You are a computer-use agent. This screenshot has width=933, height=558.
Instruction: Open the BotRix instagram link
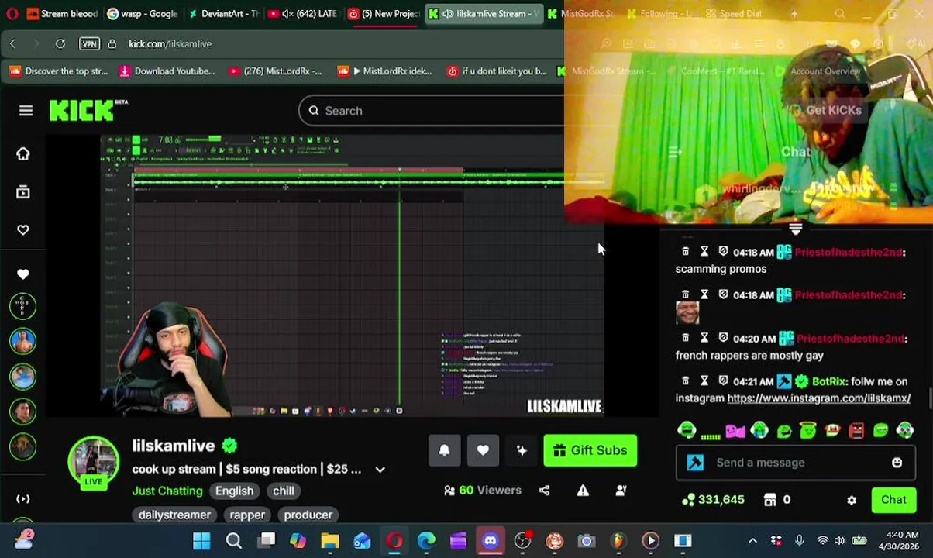pyautogui.click(x=818, y=398)
